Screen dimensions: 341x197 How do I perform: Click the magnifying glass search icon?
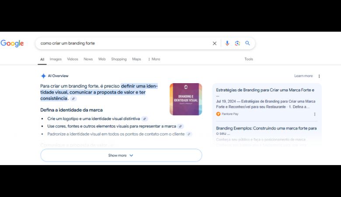(247, 43)
